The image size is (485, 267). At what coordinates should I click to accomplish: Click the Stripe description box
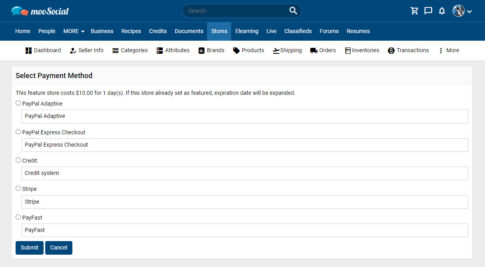[245, 202]
